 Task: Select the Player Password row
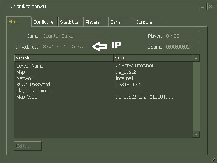(103, 91)
